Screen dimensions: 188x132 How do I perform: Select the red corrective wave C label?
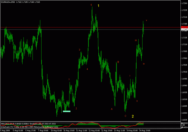[125, 116]
